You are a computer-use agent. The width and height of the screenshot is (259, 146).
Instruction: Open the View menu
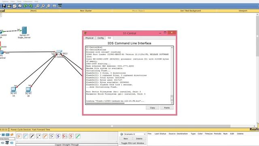13,1
